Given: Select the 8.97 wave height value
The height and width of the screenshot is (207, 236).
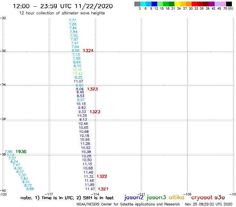Looking at the screenshot, I should (81, 100).
